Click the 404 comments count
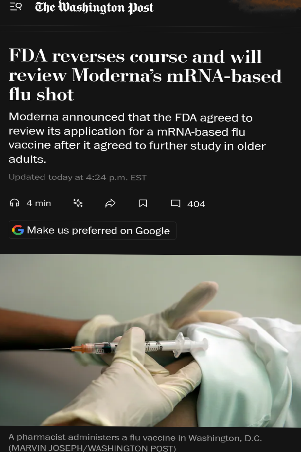This screenshot has height=452, width=301. point(196,204)
